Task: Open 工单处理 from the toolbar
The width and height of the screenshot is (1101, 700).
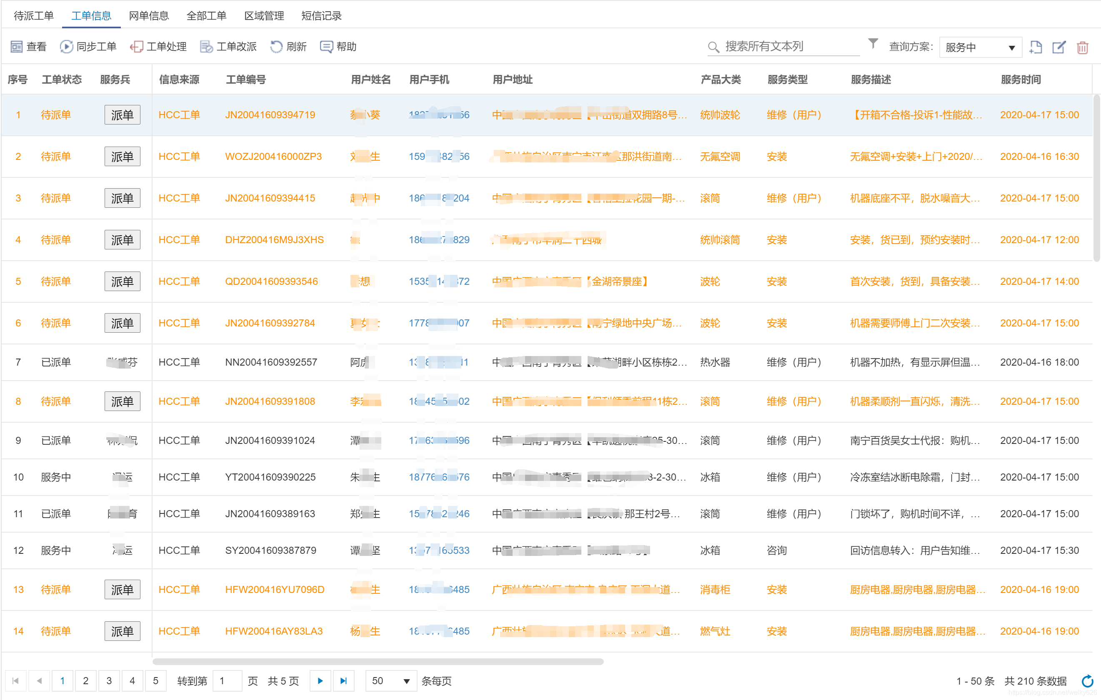Action: (158, 47)
